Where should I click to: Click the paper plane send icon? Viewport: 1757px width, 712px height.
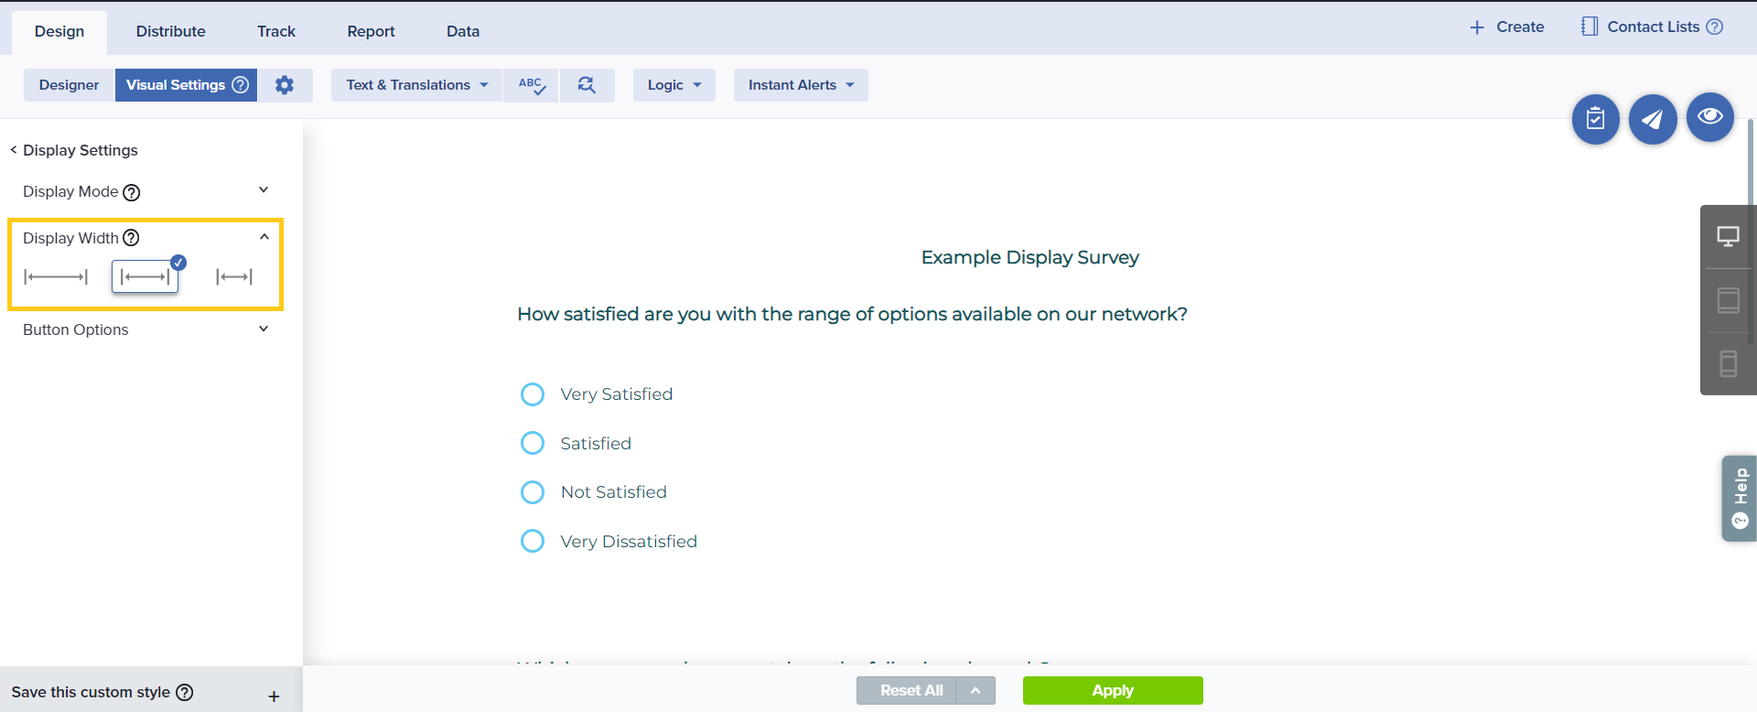(x=1653, y=119)
